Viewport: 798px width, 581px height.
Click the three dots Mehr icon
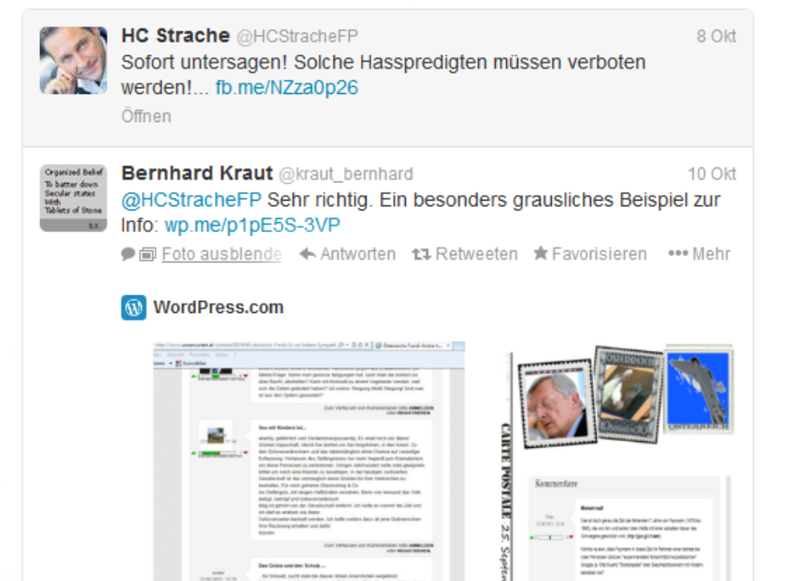point(678,253)
